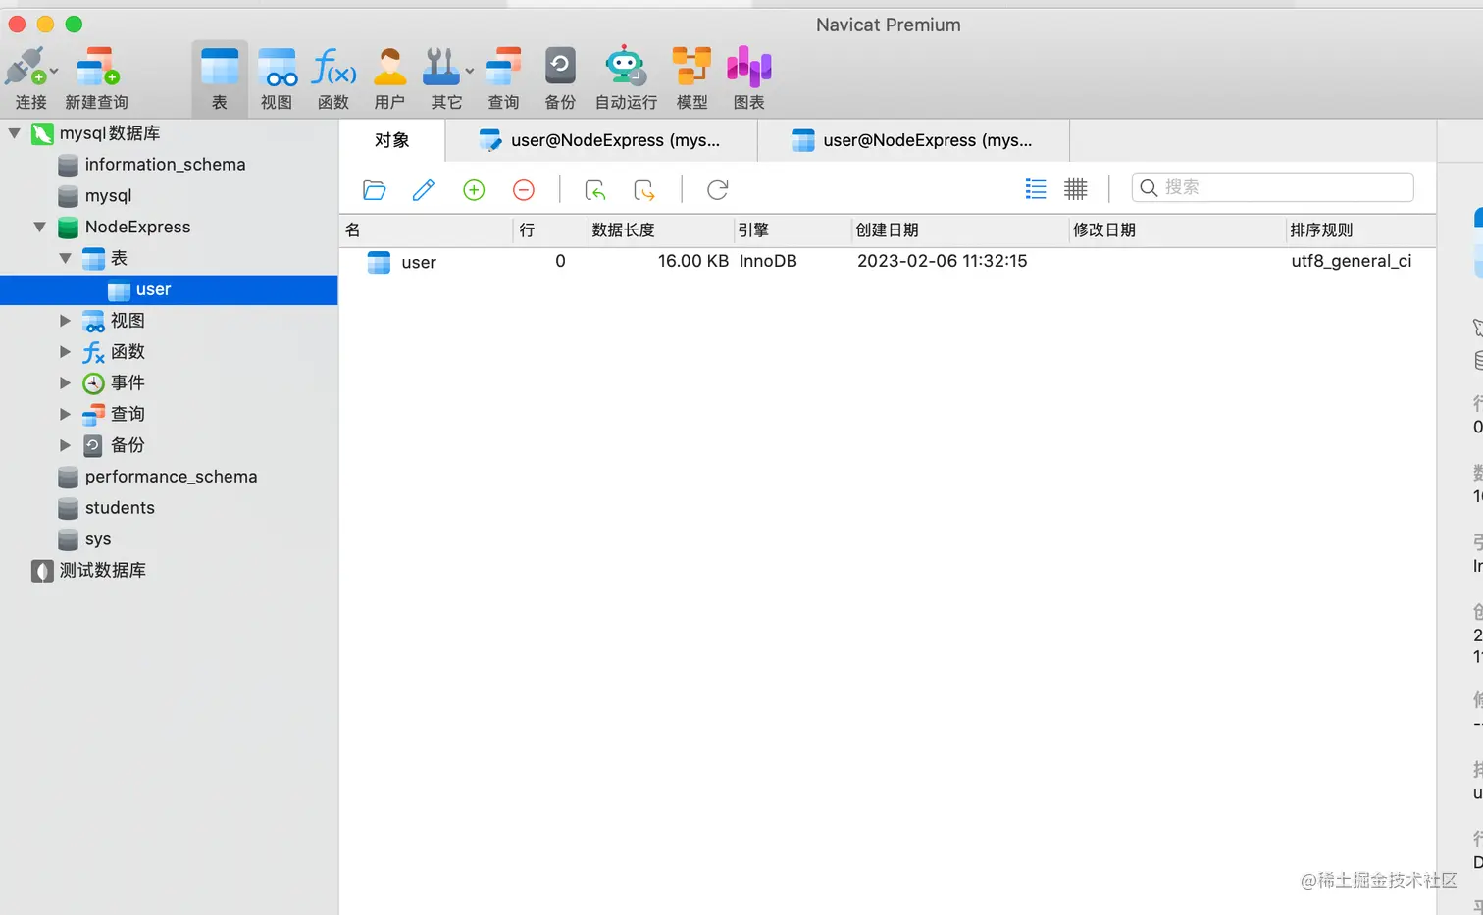1483x915 pixels.
Task: Select the mysql database in sidebar
Action: [108, 196]
